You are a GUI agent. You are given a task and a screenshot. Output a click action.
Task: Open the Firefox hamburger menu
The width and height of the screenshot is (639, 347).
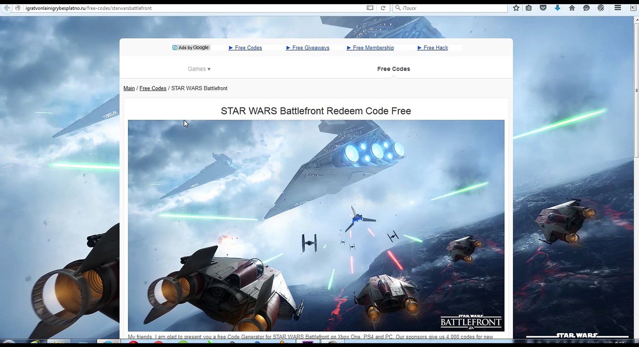(617, 8)
